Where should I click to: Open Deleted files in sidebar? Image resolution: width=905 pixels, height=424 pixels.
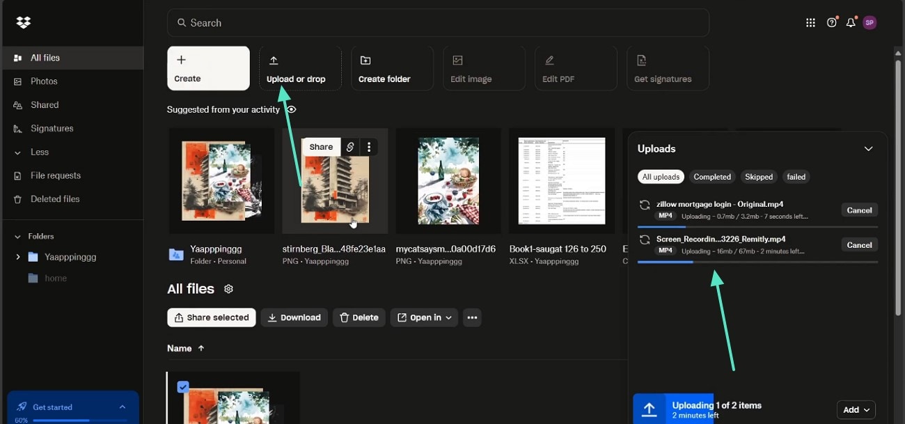[72, 199]
